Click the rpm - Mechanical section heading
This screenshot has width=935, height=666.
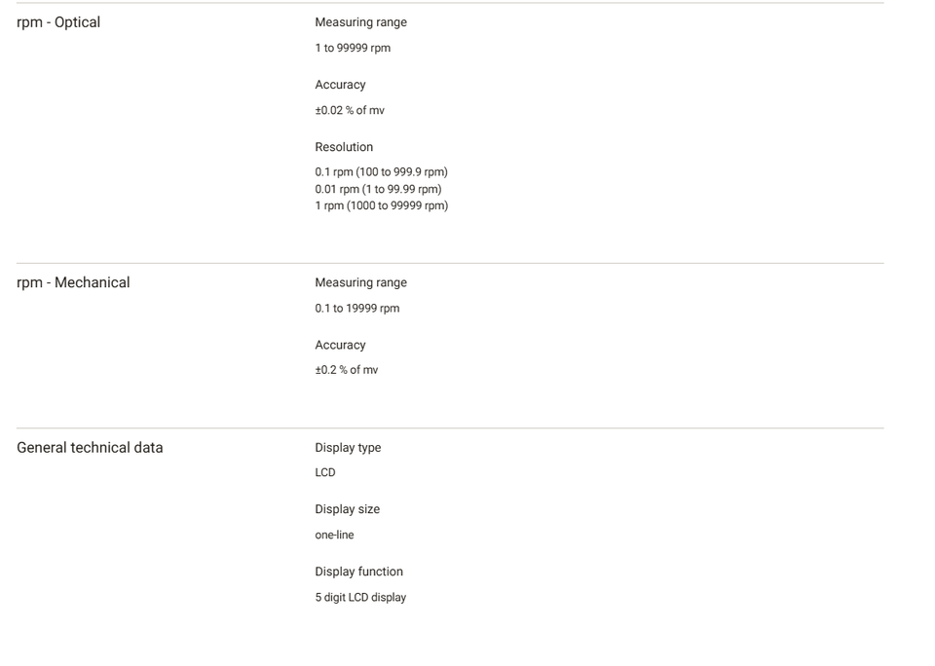[x=73, y=282]
